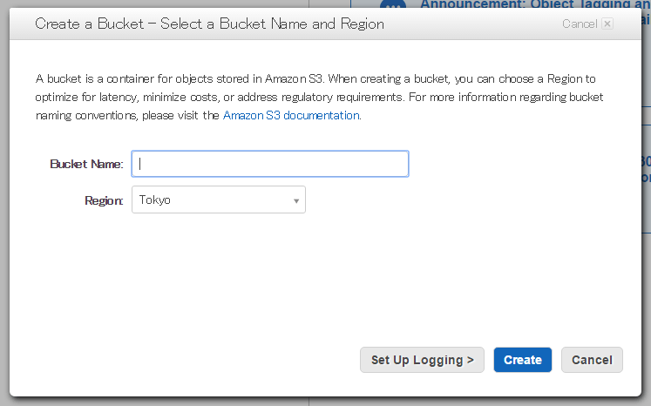Click the Create a Bucket dialog title
This screenshot has height=406, width=651.
pyautogui.click(x=209, y=24)
